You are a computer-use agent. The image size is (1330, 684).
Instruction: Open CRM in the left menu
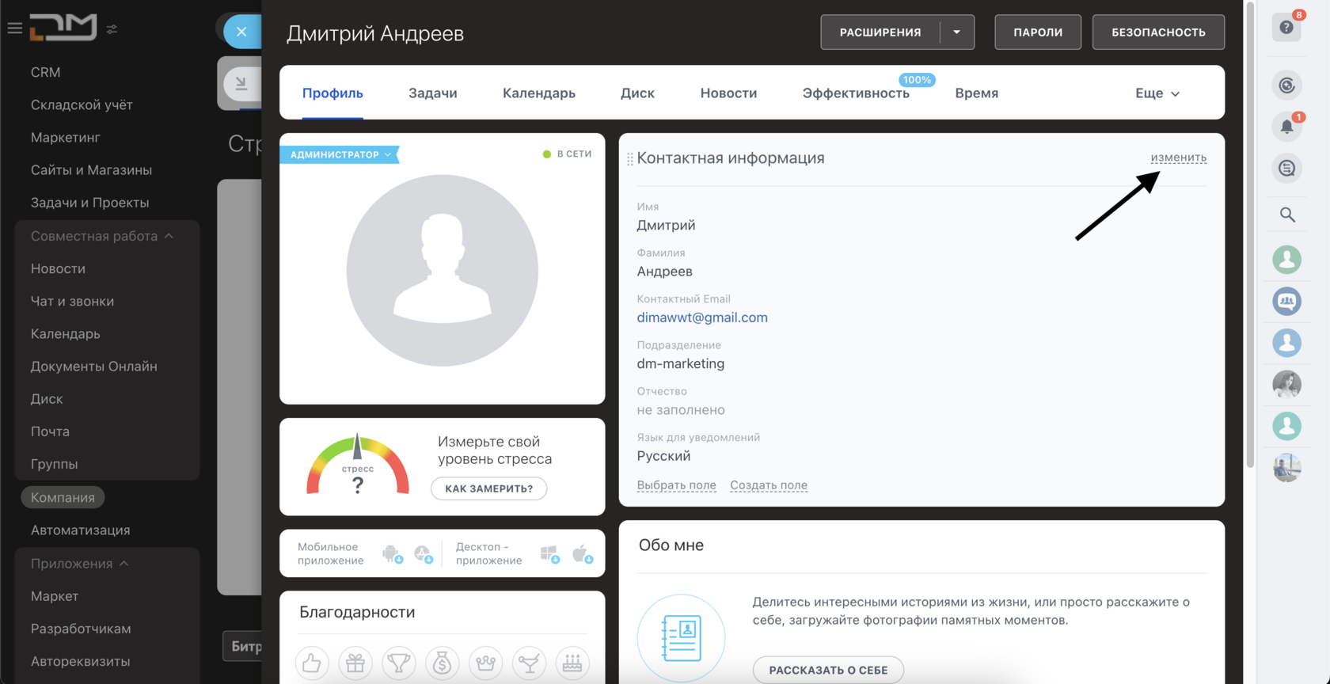45,72
